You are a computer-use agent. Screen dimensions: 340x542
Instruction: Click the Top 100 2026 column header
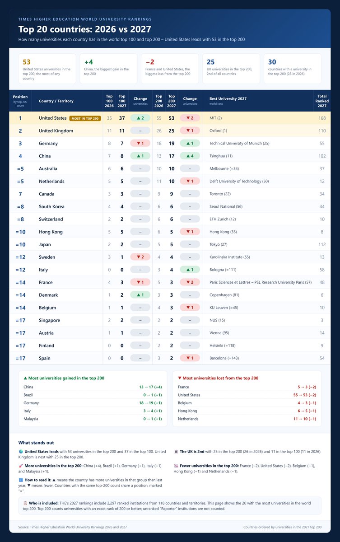click(109, 101)
